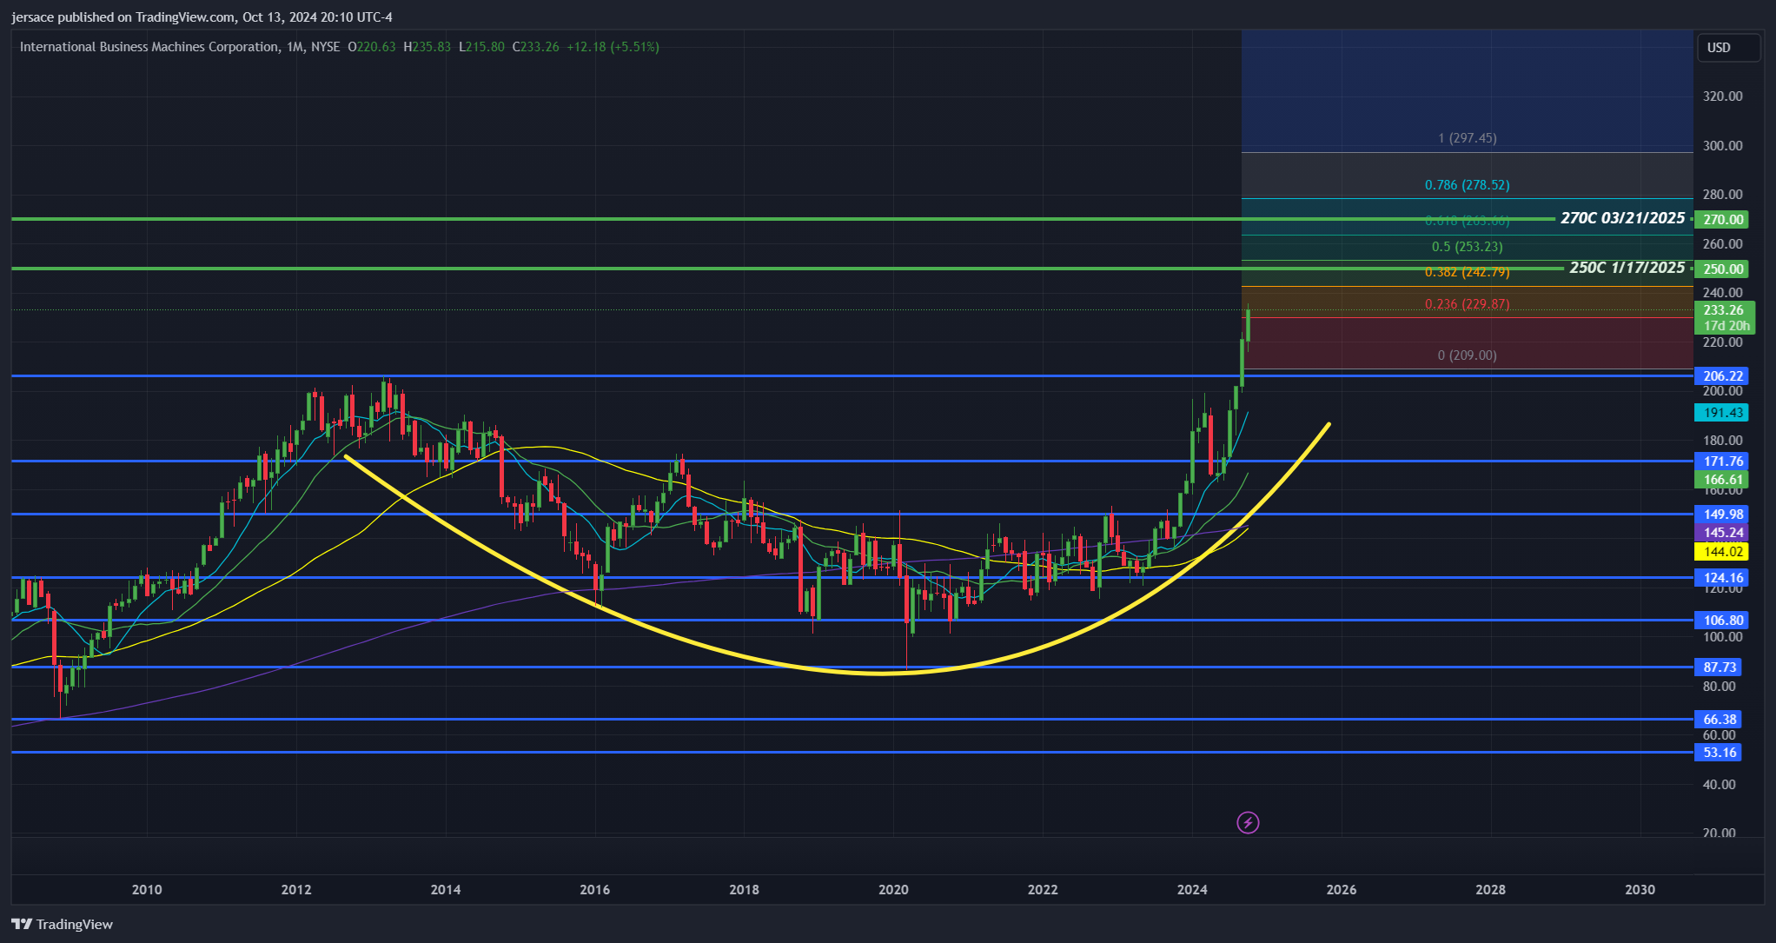Click Fibonacci level 0 (209.00) label
This screenshot has height=943, width=1776.
tap(1467, 355)
